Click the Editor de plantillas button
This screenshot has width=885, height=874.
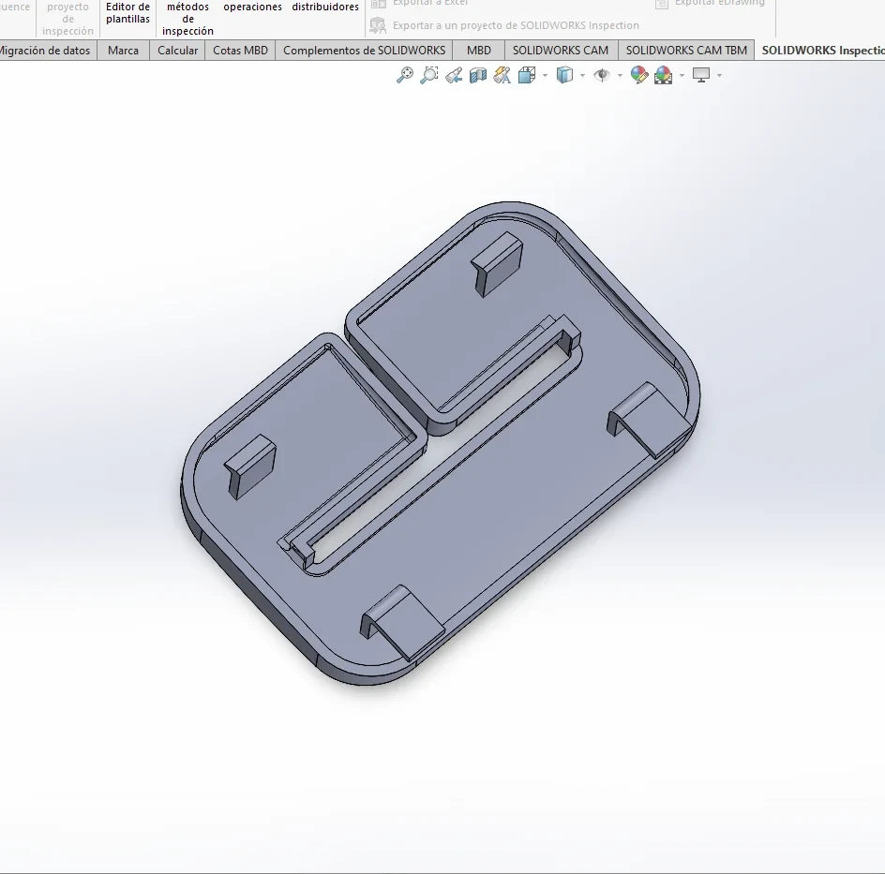[128, 13]
